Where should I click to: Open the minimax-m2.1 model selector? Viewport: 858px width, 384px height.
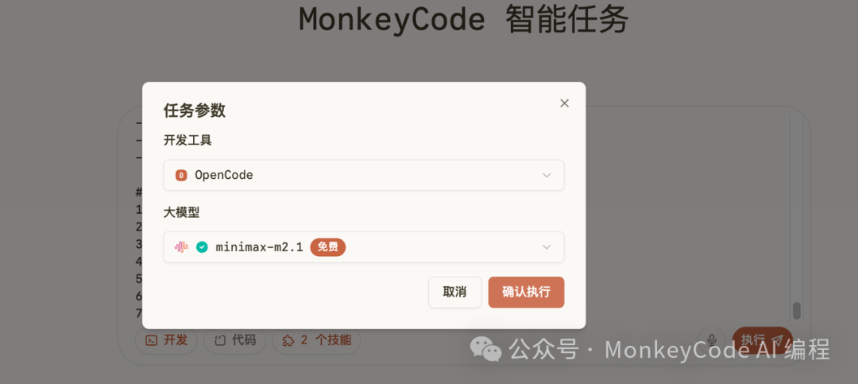[363, 247]
